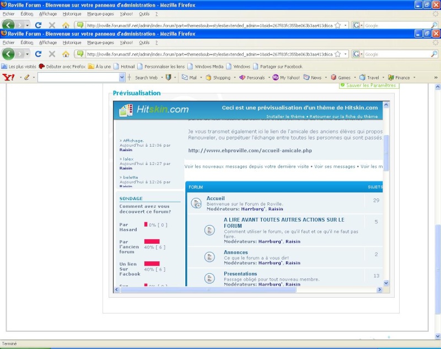This screenshot has height=349, width=441.
Task: Open the Accueil forum link
Action: coord(216,198)
